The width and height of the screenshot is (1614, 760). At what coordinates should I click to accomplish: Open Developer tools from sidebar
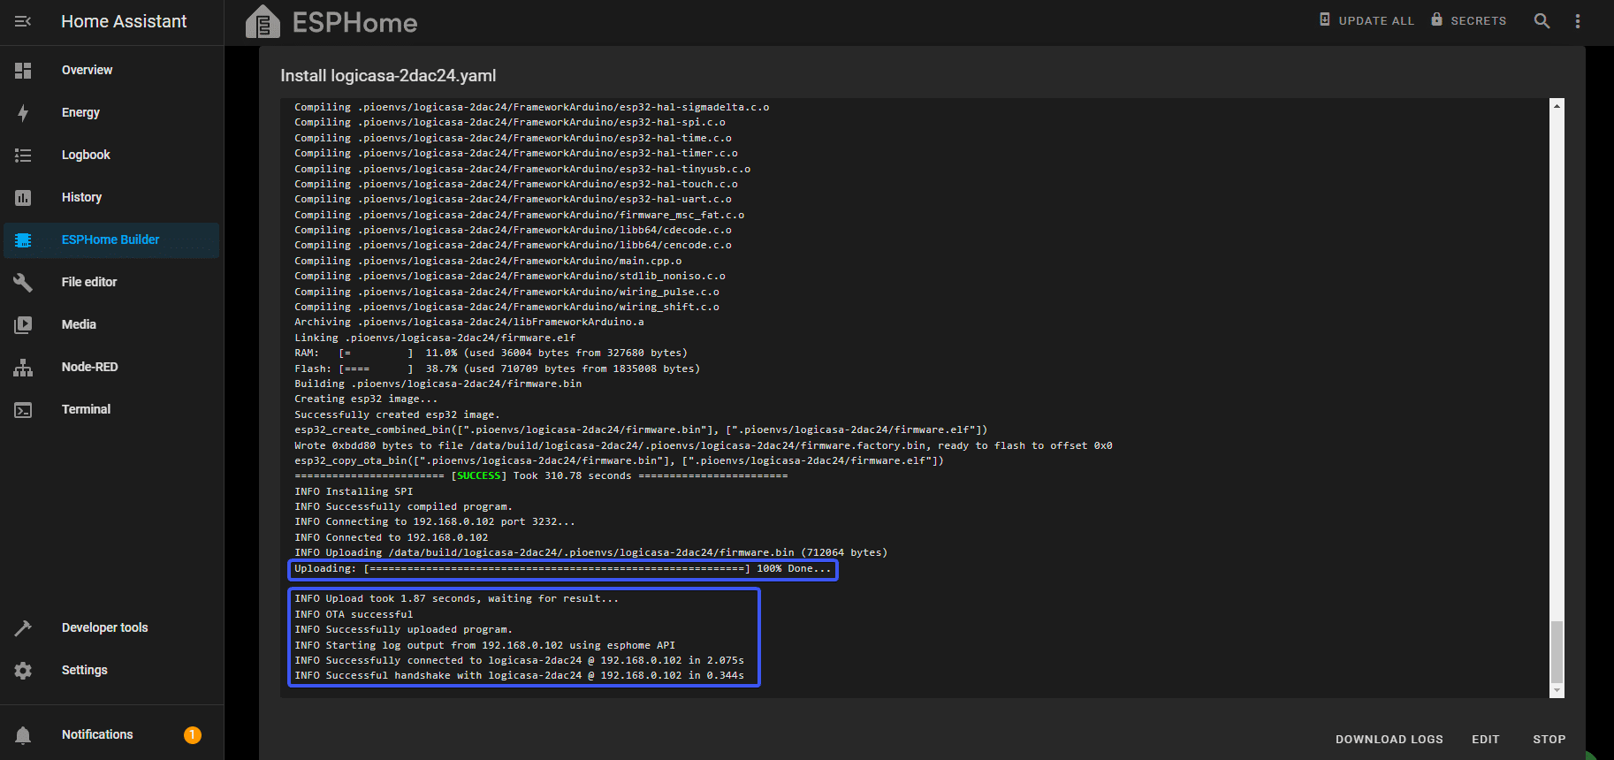[104, 627]
